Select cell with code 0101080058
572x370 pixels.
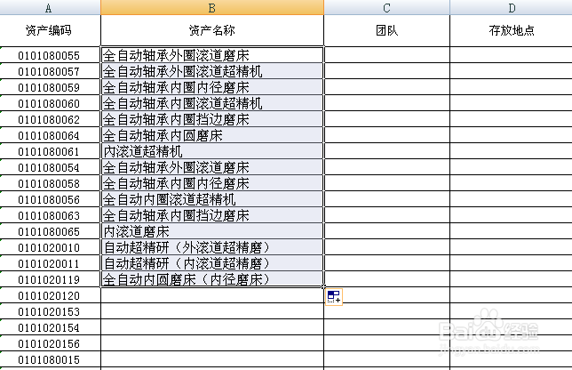tap(50, 183)
